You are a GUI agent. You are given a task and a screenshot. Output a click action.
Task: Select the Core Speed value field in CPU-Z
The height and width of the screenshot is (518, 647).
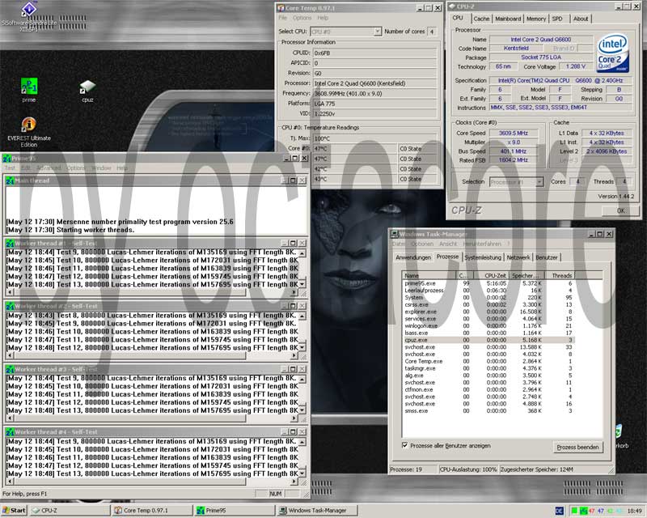(x=514, y=133)
